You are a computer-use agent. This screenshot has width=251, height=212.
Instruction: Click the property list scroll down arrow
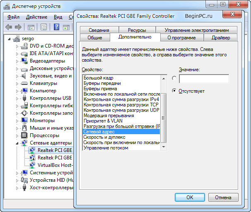coord(164,147)
